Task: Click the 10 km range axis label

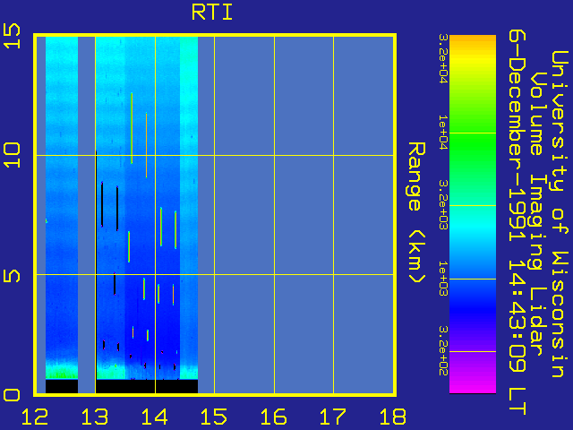Action: tap(12, 155)
